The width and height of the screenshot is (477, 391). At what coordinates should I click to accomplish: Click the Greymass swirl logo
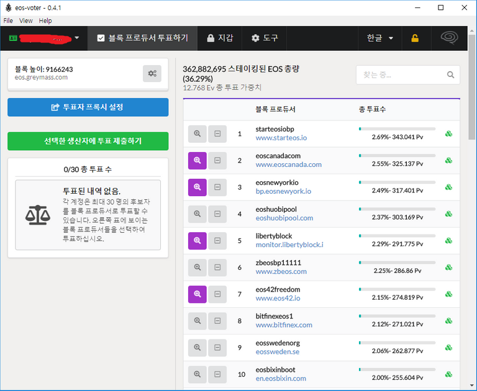pyautogui.click(x=449, y=38)
